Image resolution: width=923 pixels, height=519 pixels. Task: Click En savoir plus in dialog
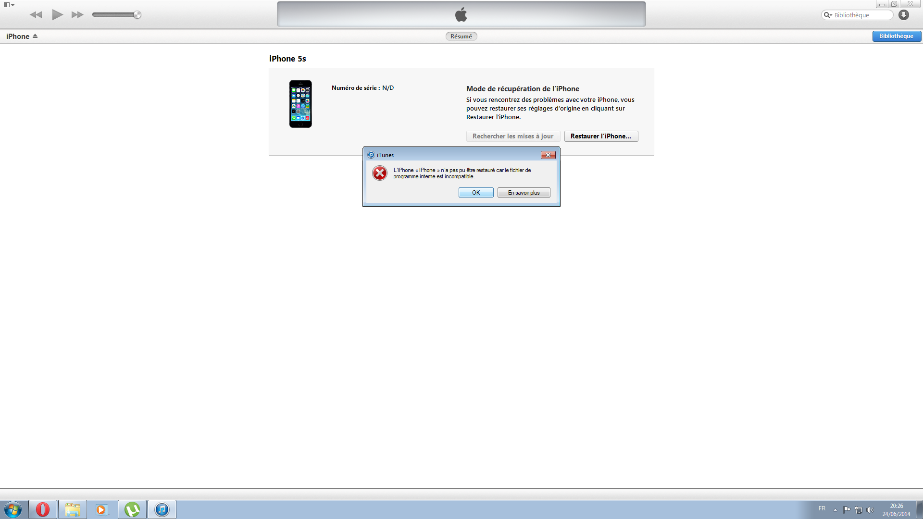tap(524, 193)
